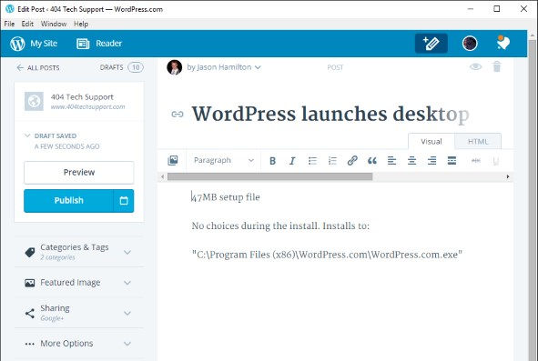Click the add media icon
Image resolution: width=538 pixels, height=361 pixels.
173,160
